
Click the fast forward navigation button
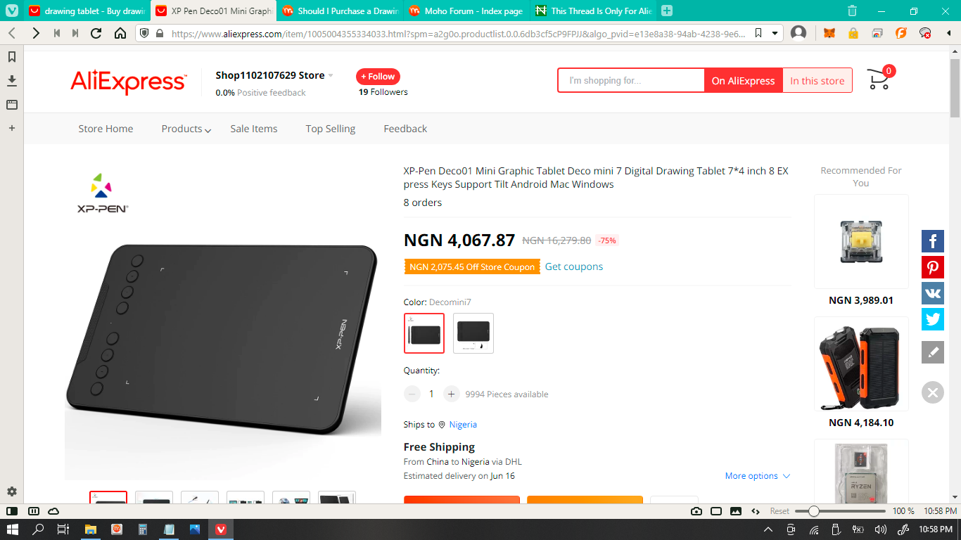75,33
